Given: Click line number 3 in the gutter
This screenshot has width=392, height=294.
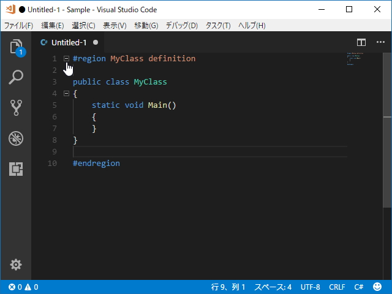Looking at the screenshot, I should coord(55,81).
